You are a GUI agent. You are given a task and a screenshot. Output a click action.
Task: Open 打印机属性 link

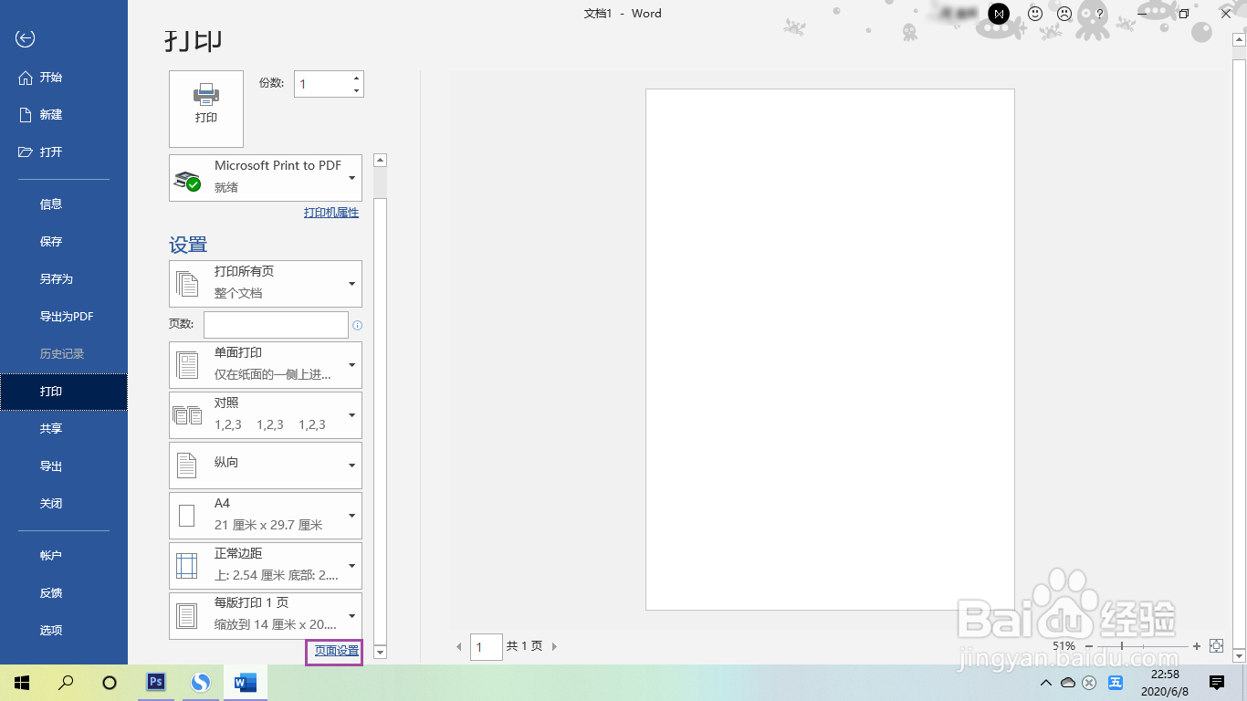(331, 213)
